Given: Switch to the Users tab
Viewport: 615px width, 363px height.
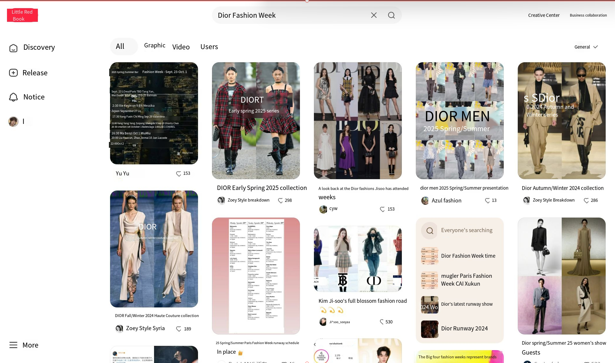Looking at the screenshot, I should (x=209, y=47).
